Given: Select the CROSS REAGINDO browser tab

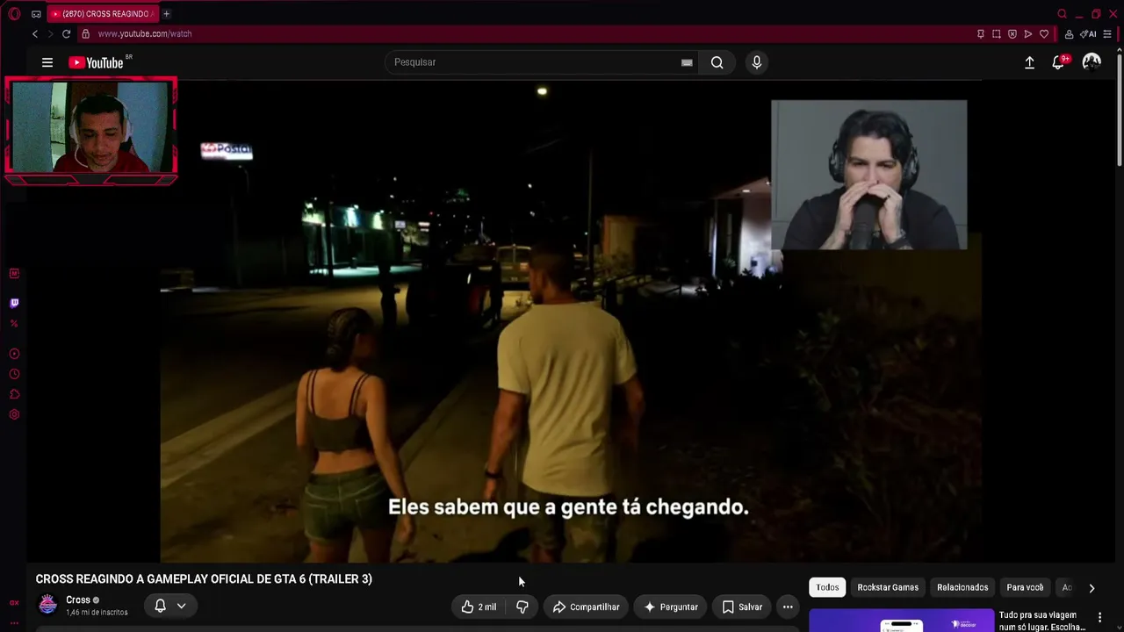Looking at the screenshot, I should (x=101, y=14).
